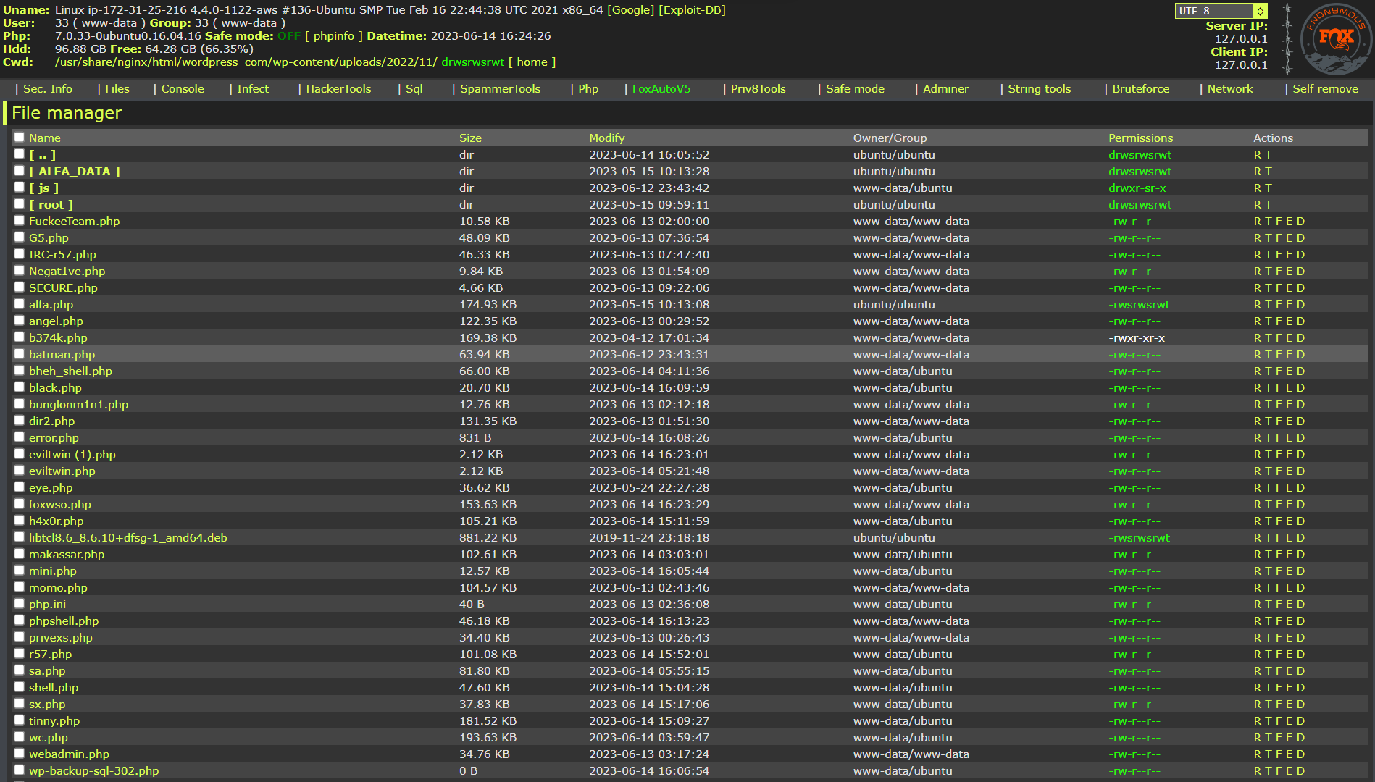Image resolution: width=1375 pixels, height=782 pixels.
Task: Open the parent directory [ .. ] entry
Action: tap(42, 155)
